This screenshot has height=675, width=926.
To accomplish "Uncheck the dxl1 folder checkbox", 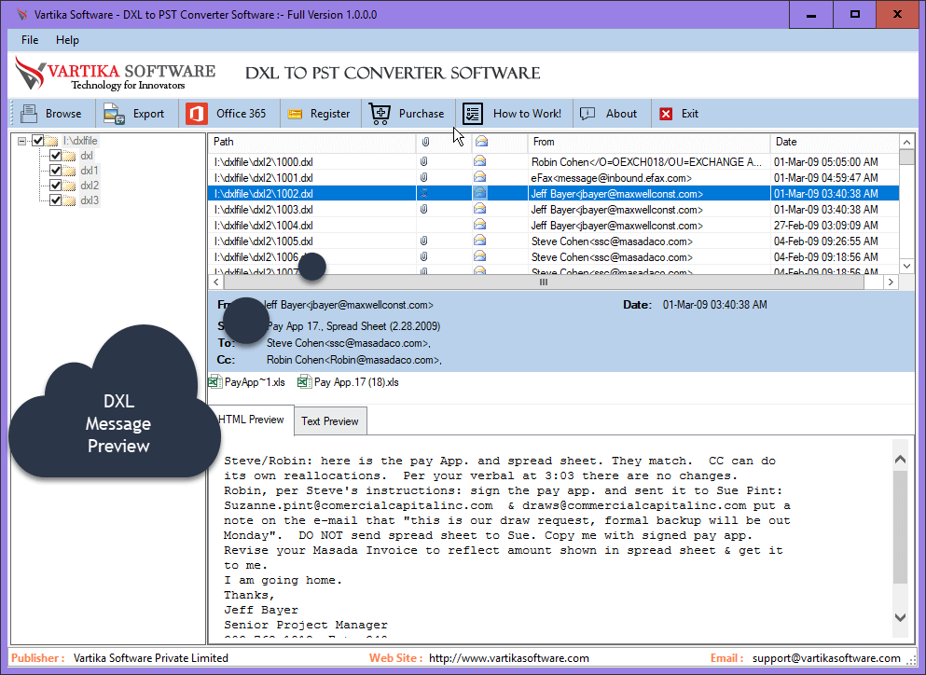I will coord(56,170).
